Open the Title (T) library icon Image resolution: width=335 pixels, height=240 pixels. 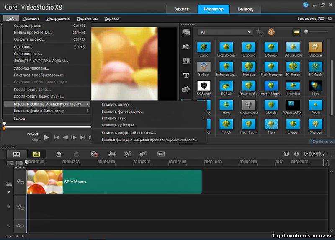click(x=186, y=75)
